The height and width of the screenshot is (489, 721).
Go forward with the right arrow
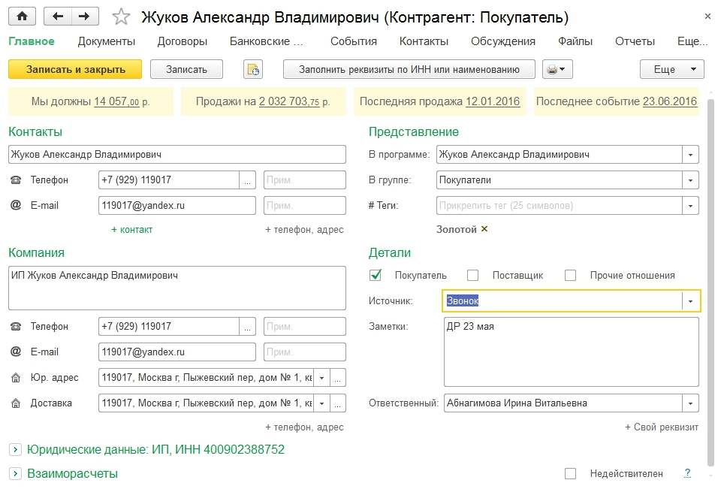pyautogui.click(x=85, y=16)
